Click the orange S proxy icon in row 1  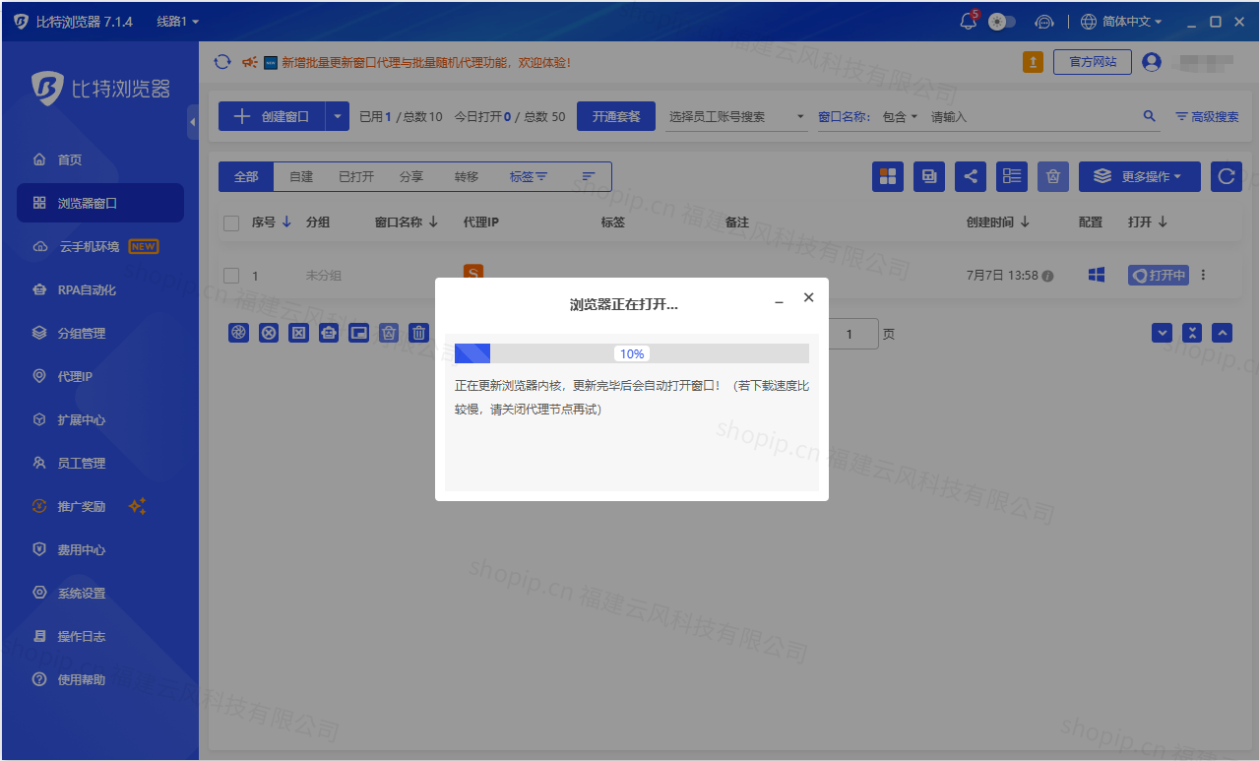[473, 273]
